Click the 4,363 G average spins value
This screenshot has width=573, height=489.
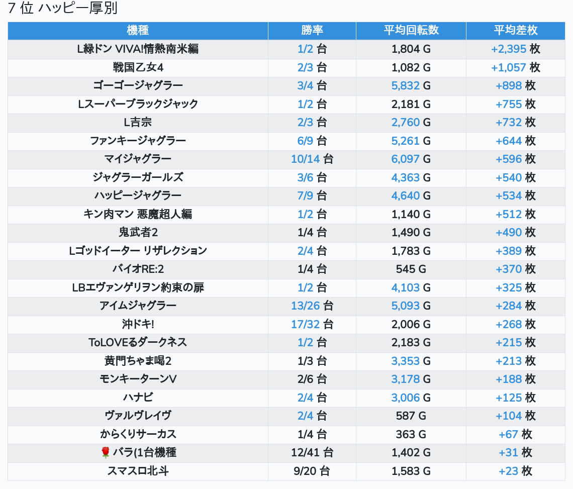[411, 177]
